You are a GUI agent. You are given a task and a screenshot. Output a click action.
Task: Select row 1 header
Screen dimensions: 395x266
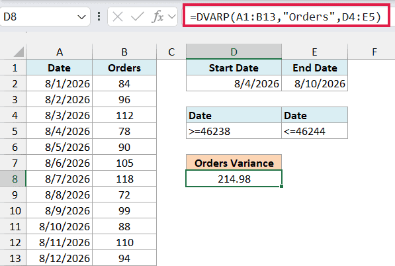(x=13, y=67)
